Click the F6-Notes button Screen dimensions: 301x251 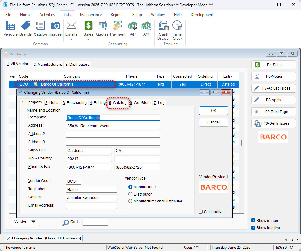(x=274, y=76)
